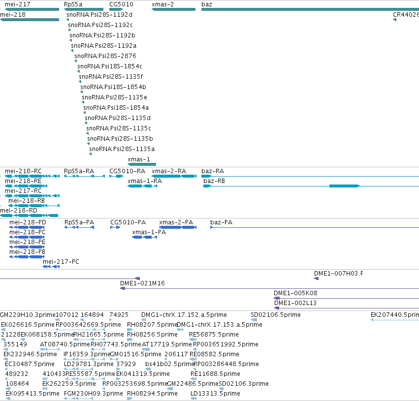Select the RE11688.5prime EST
419x401 pixels.
(193, 379)
